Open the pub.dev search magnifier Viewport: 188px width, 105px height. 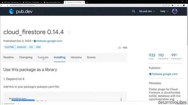tap(134, 11)
